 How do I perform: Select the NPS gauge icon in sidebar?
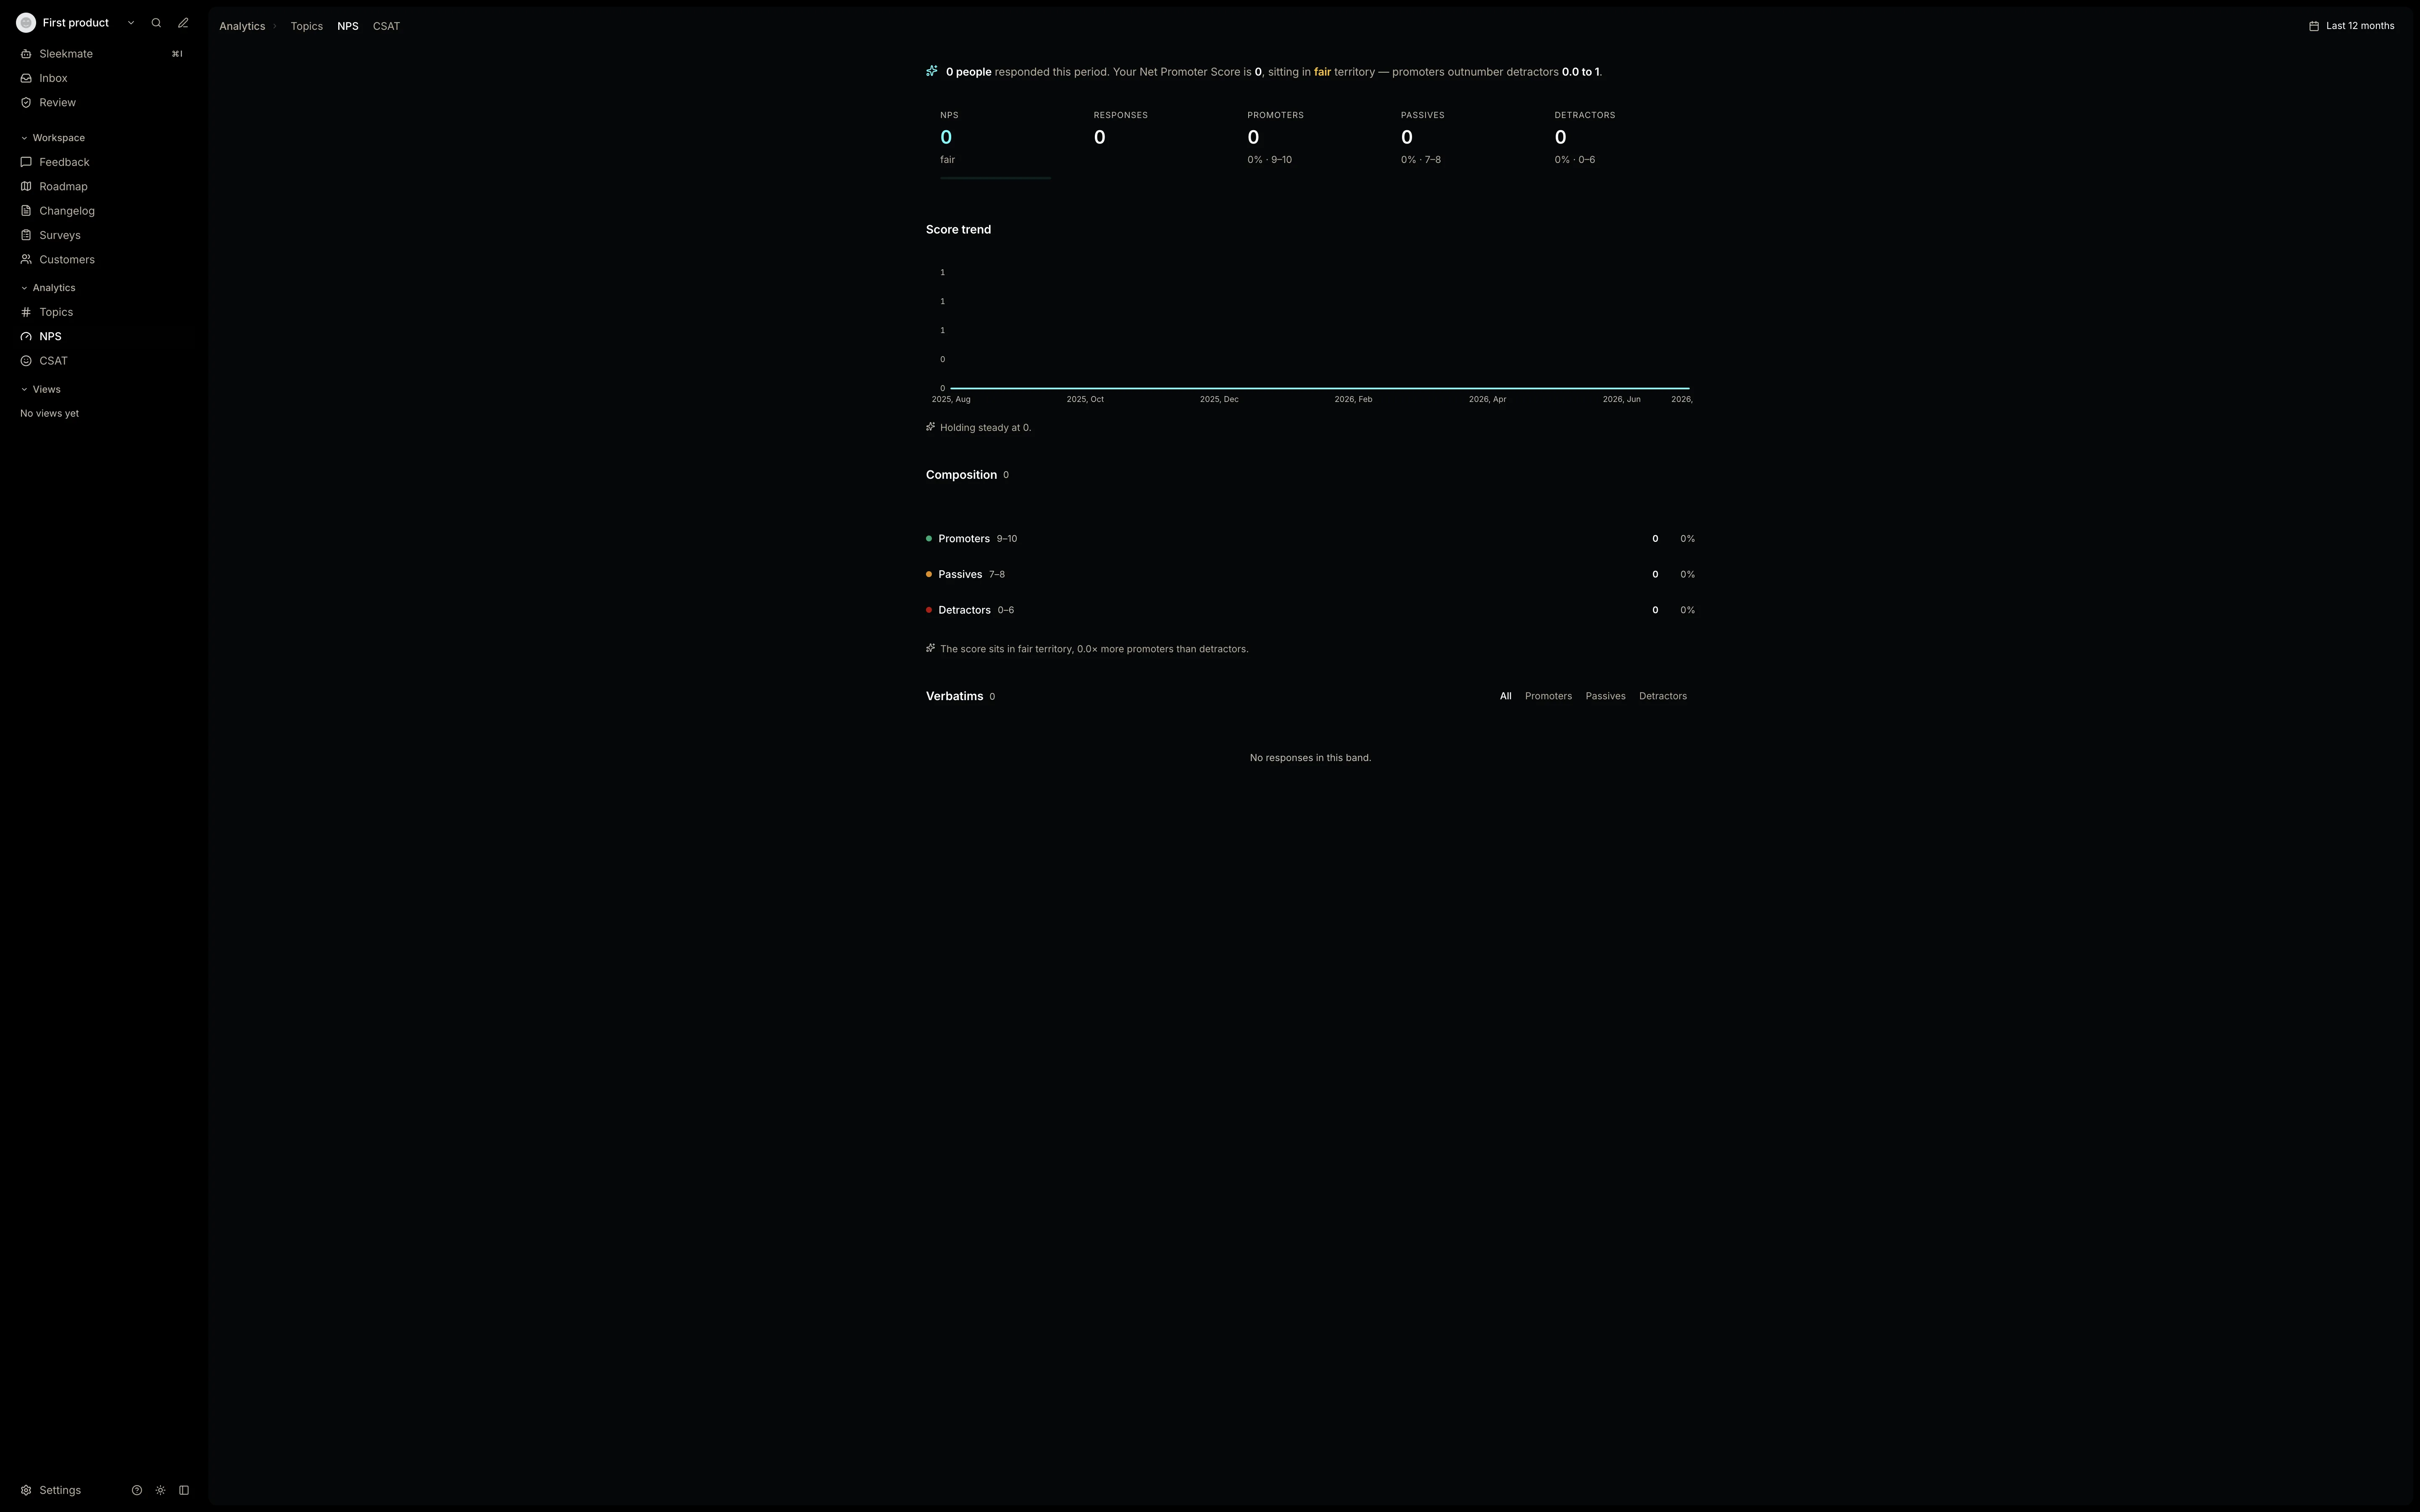(26, 337)
